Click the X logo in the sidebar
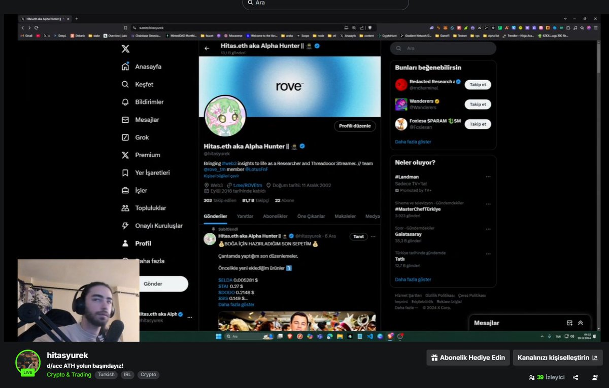Image resolution: width=609 pixels, height=388 pixels. point(125,49)
